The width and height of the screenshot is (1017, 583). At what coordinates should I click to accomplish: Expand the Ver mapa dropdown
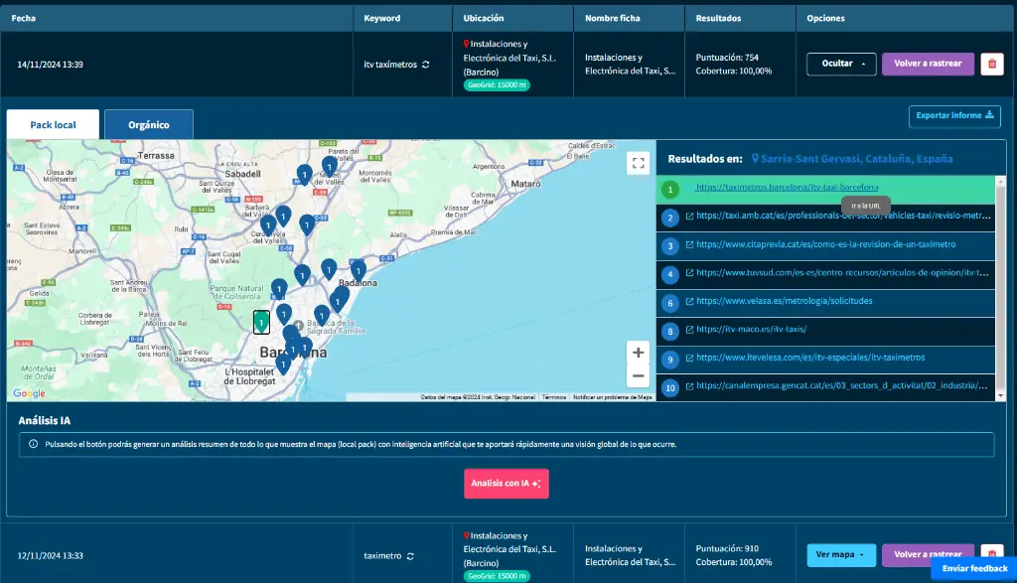tap(841, 555)
